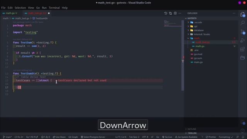Open the Edit menu

tap(10, 8)
